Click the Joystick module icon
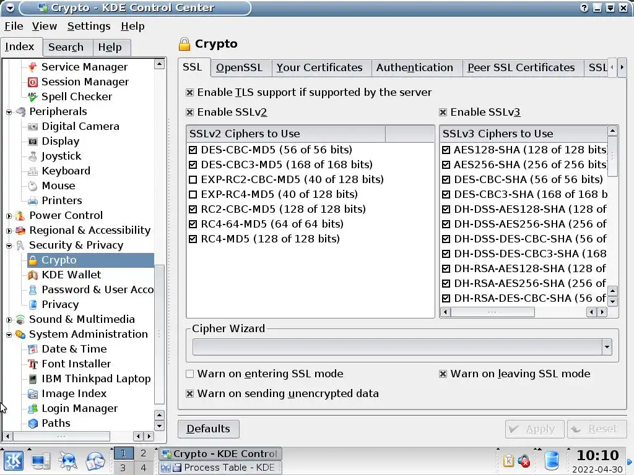The width and height of the screenshot is (634, 475). click(x=33, y=156)
